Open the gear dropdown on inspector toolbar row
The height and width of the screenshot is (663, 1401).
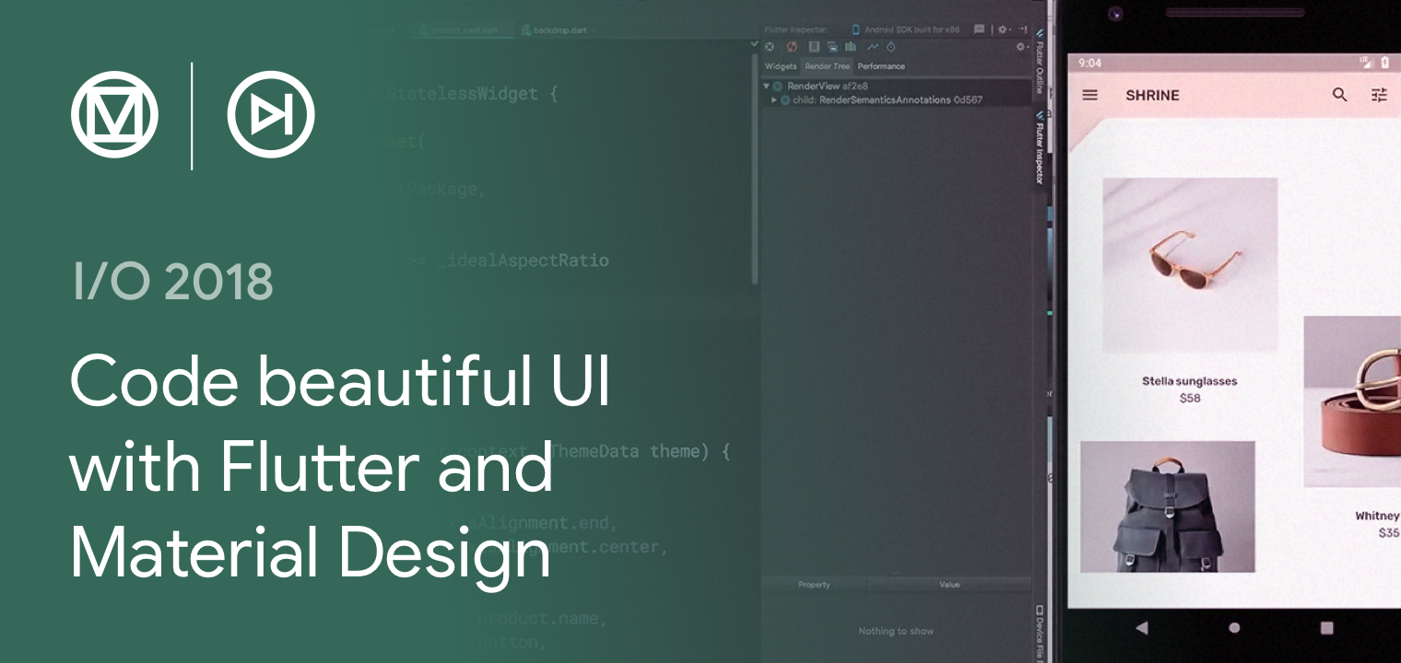(x=1021, y=47)
